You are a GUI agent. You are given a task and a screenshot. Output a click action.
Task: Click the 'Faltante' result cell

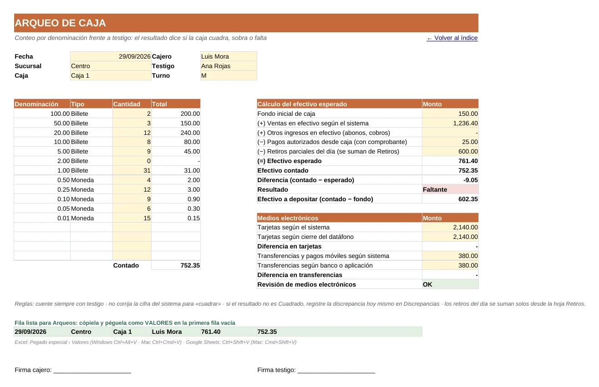pyautogui.click(x=450, y=189)
